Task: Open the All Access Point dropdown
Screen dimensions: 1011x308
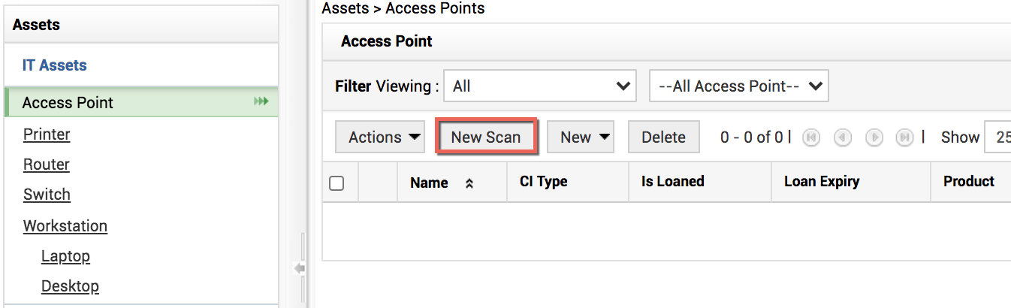Action: (x=738, y=86)
